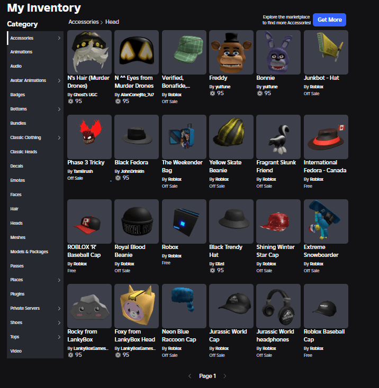Expand the Bottoms category chevron
Image resolution: width=379 pixels, height=388 pixels.
point(59,109)
